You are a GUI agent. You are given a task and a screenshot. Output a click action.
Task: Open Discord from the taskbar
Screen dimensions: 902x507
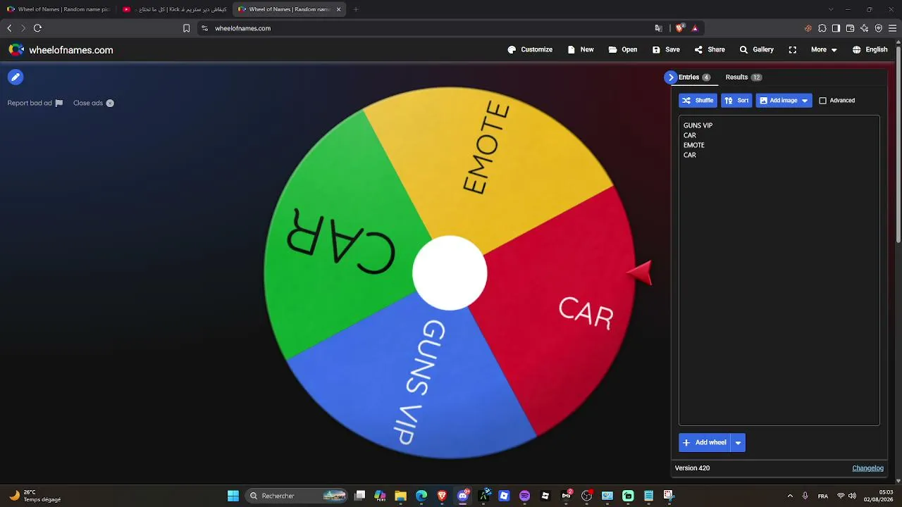[x=462, y=496]
